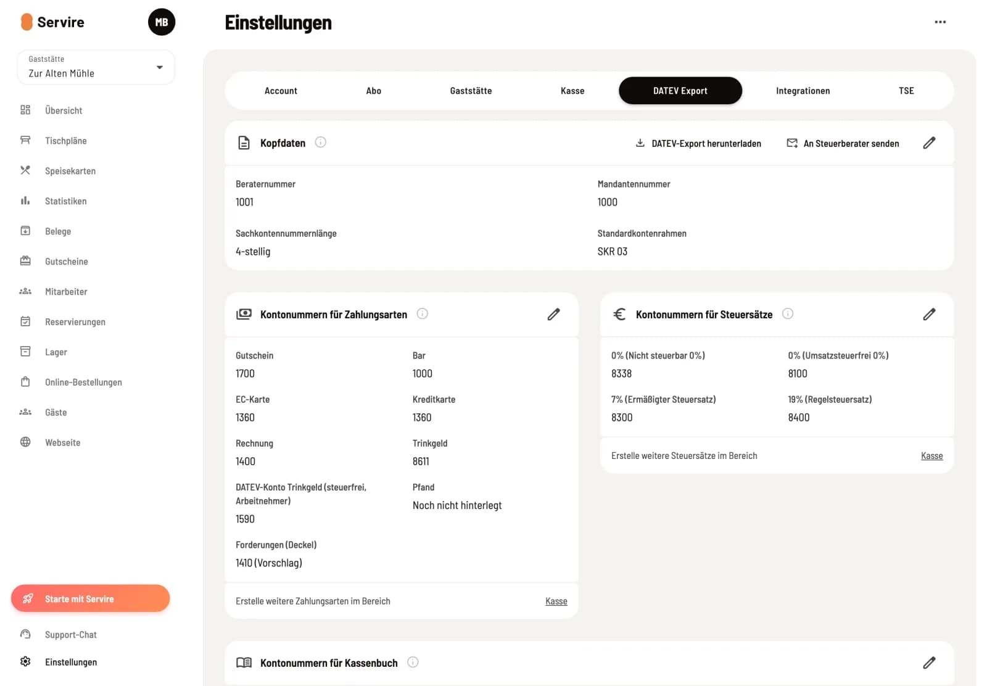This screenshot has width=987, height=686.
Task: Click the pencil icon for Kontonummern für Zahlungsarten
Action: tap(553, 315)
